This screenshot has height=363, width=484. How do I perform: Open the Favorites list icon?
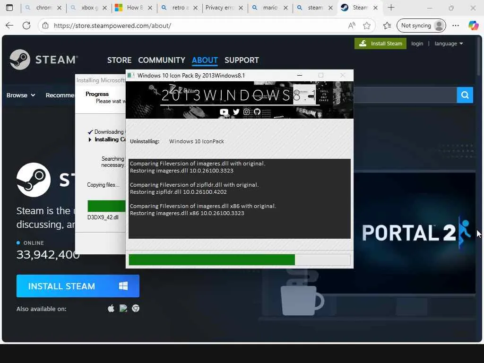click(x=387, y=26)
